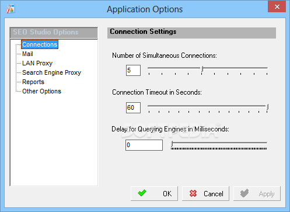Screen dimensions: 290x212
Task: Open Search Engine Proxy settings
Action: [51, 72]
